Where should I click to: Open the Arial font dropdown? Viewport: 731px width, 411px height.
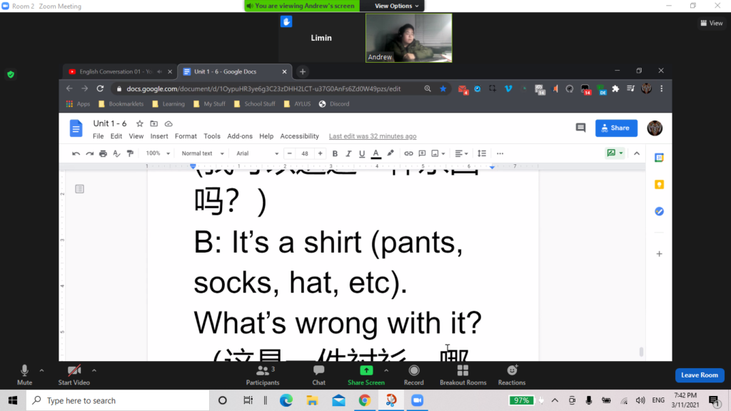pyautogui.click(x=257, y=153)
